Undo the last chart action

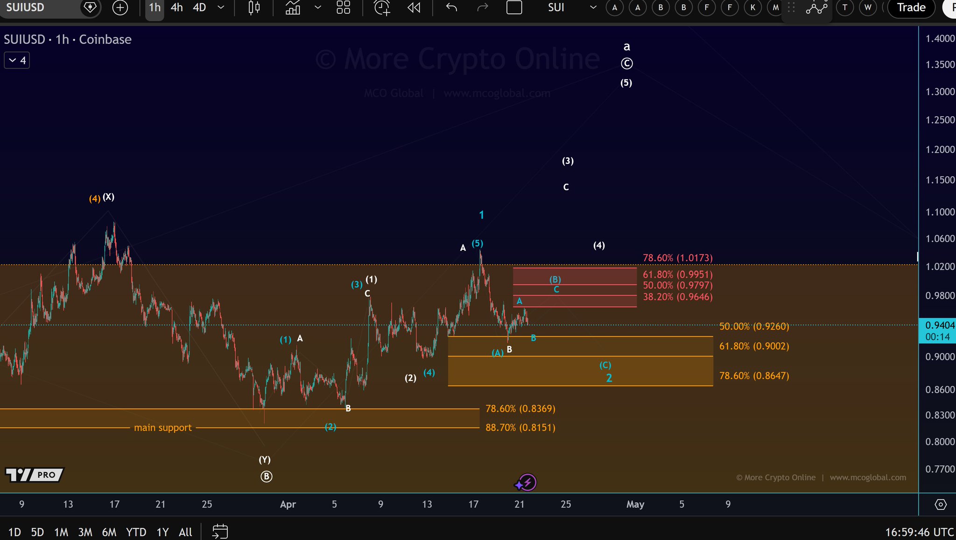451,7
